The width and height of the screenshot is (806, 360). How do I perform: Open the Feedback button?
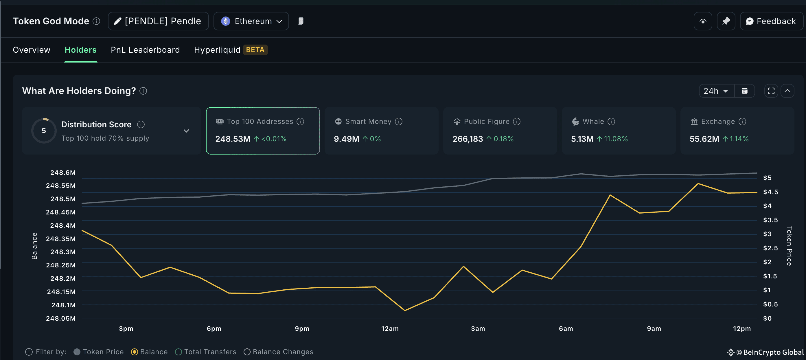(x=771, y=21)
